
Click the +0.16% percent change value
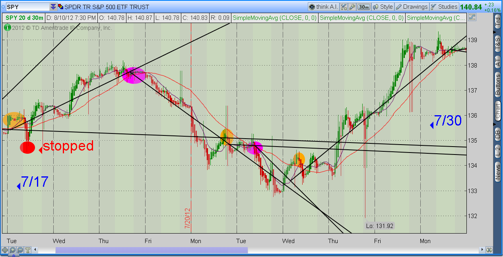[x=493, y=10]
